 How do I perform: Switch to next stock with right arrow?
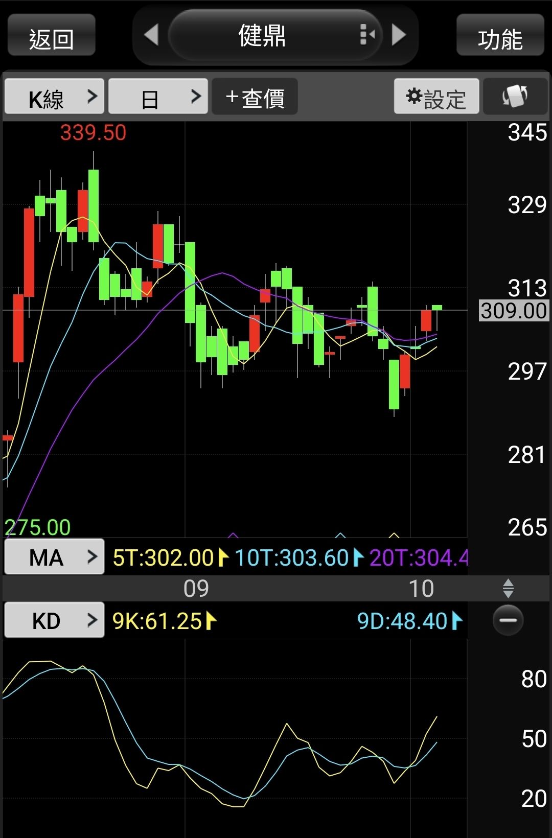[399, 35]
